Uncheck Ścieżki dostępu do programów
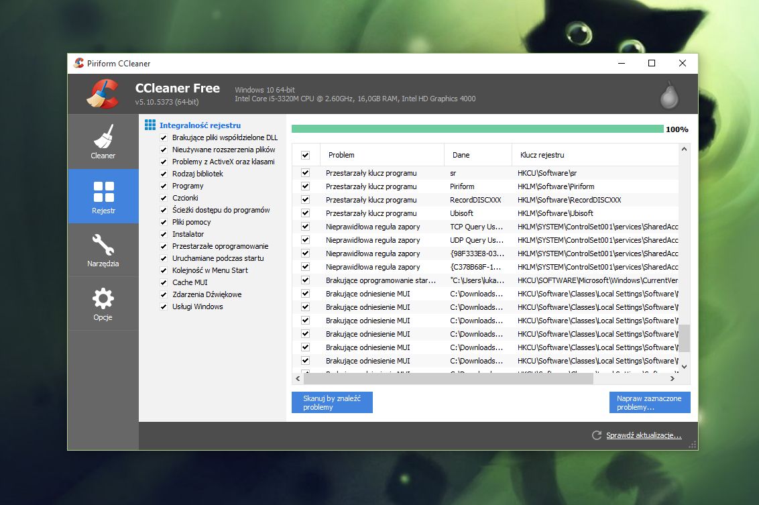 (x=164, y=210)
